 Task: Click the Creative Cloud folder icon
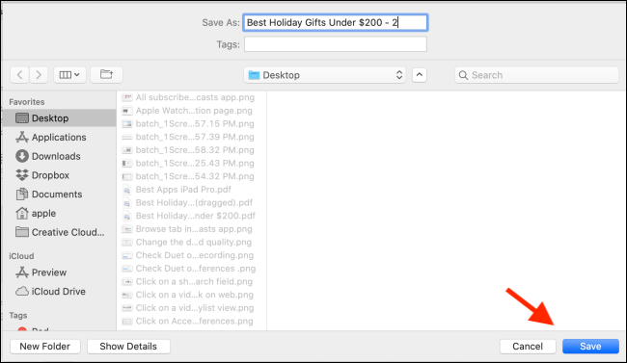click(22, 232)
